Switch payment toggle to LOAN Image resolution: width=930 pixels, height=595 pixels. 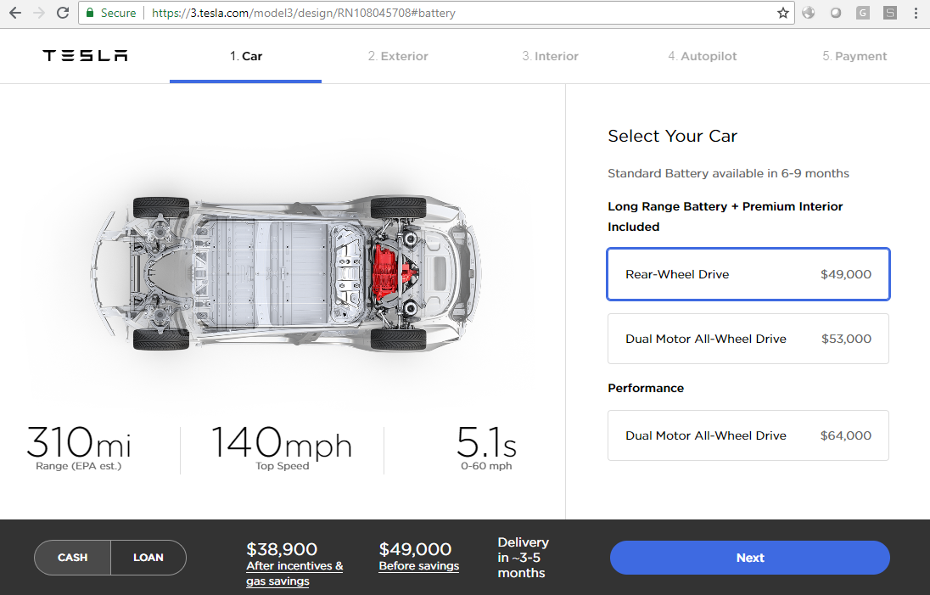point(148,558)
